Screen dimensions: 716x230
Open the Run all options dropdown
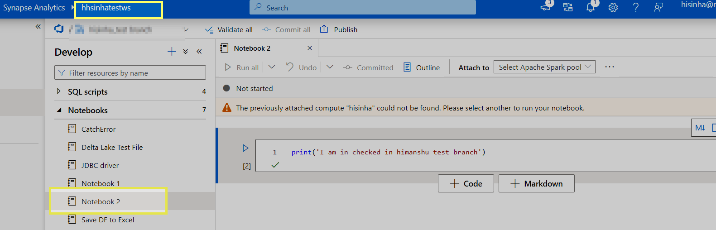(272, 67)
